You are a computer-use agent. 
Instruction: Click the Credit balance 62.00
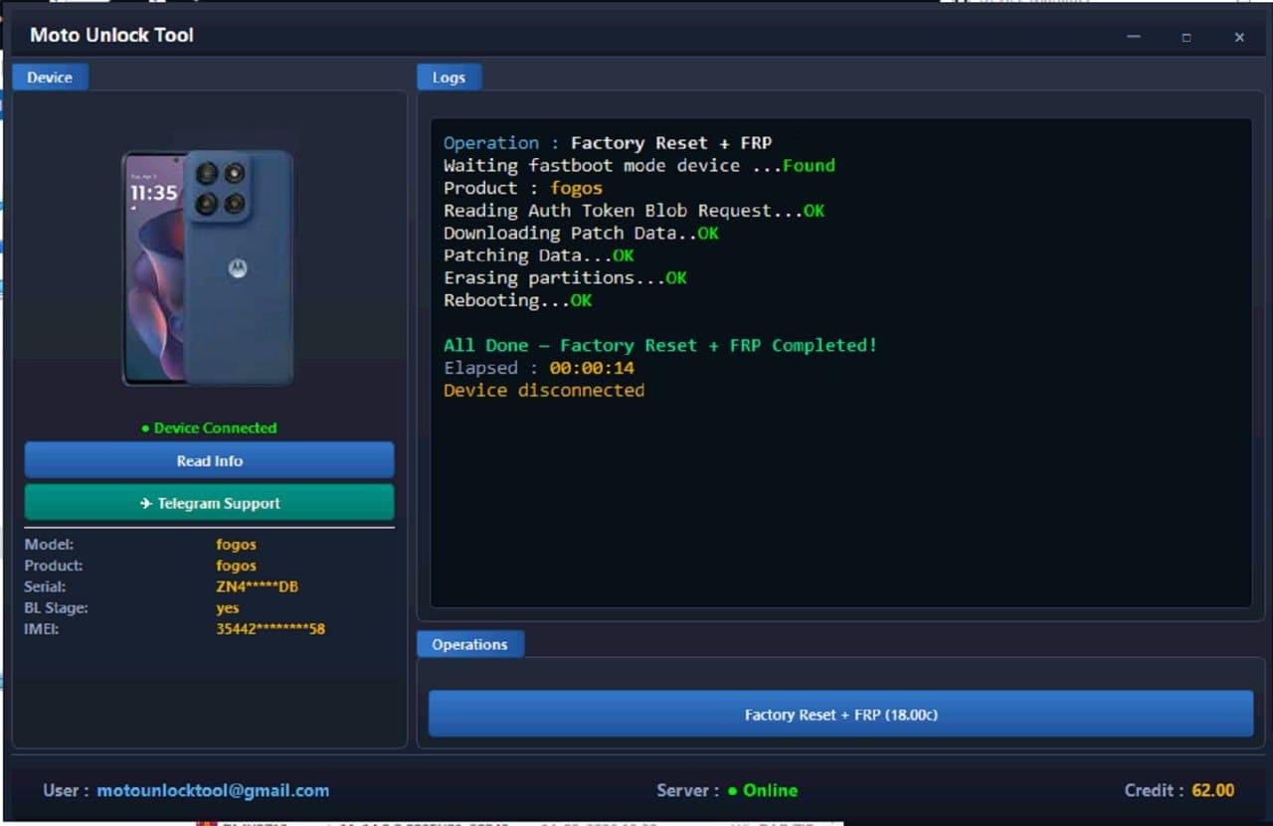(x=1212, y=790)
